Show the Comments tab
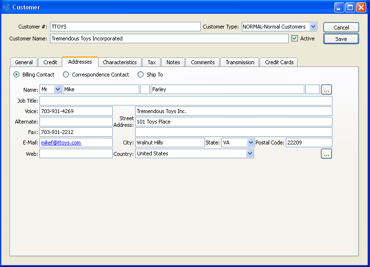Image resolution: width=370 pixels, height=267 pixels. point(203,62)
